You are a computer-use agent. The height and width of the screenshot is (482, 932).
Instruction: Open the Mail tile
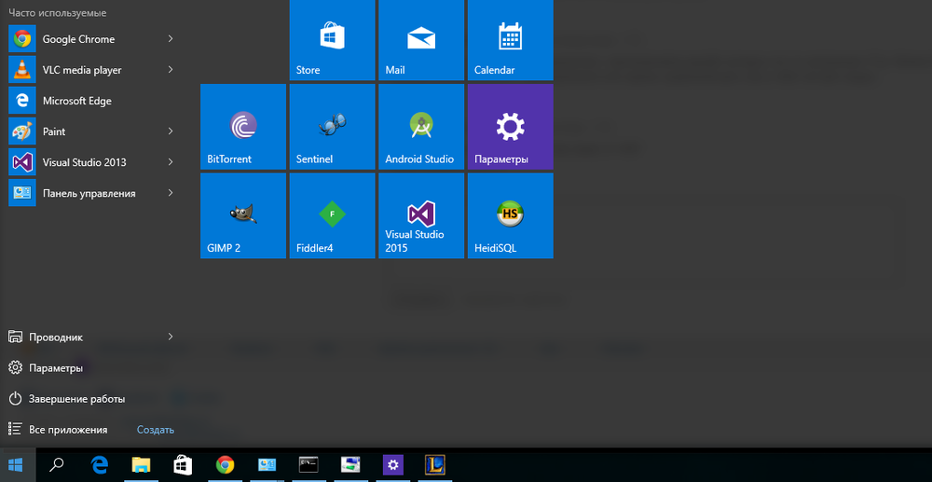tap(420, 40)
